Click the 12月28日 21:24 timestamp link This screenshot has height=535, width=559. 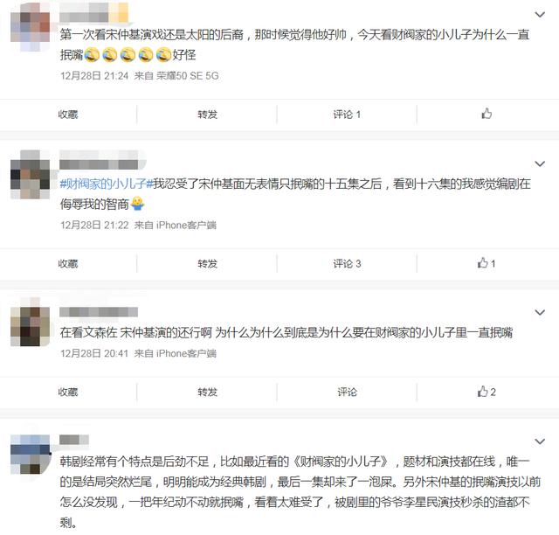click(94, 76)
